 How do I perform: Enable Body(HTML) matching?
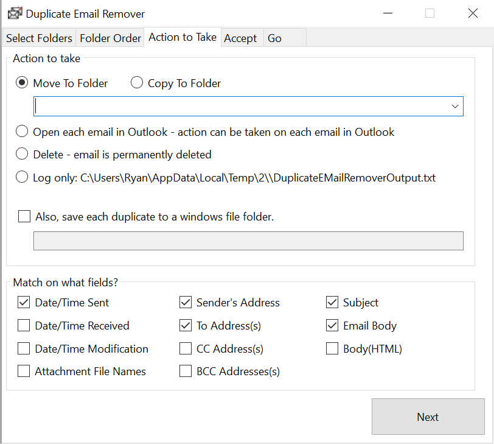tap(332, 349)
